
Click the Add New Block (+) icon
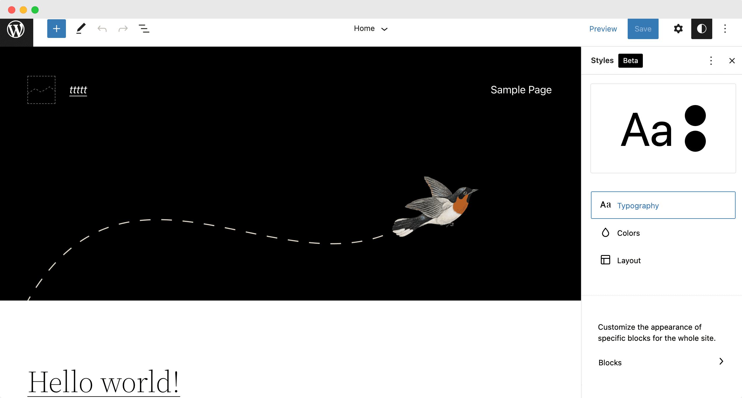55,28
